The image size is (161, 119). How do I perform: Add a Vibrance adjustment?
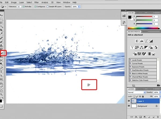pos(132,47)
